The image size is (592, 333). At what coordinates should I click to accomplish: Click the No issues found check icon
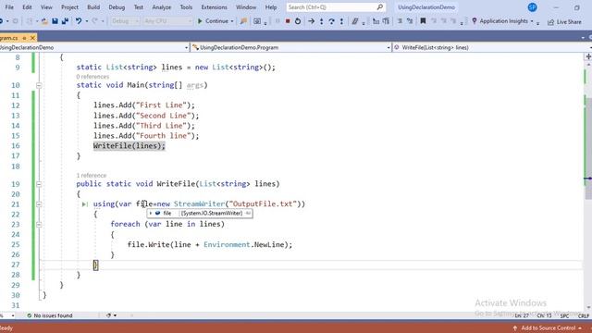pyautogui.click(x=29, y=315)
